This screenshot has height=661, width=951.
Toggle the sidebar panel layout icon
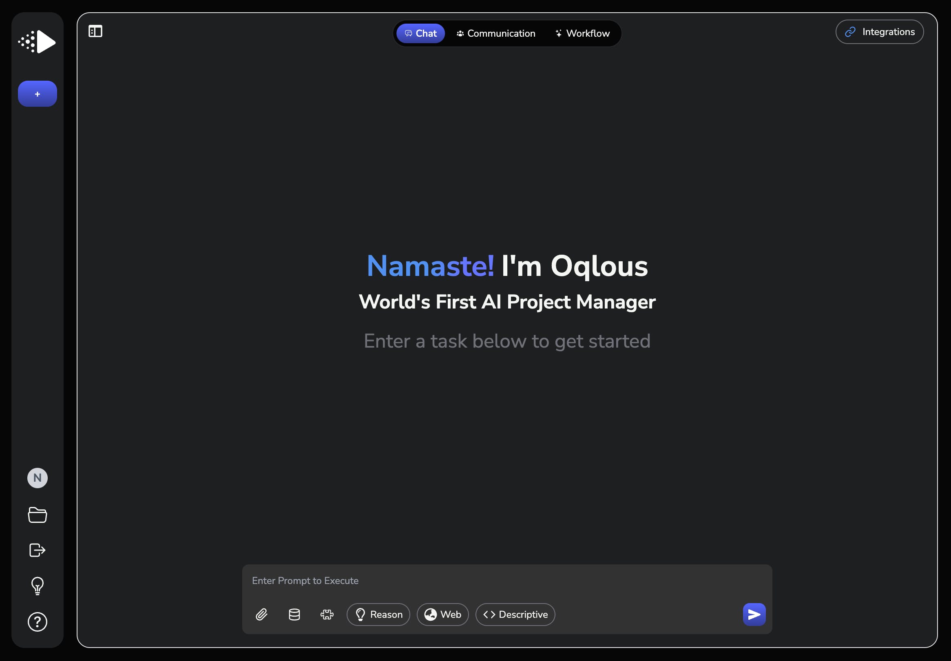tap(95, 31)
